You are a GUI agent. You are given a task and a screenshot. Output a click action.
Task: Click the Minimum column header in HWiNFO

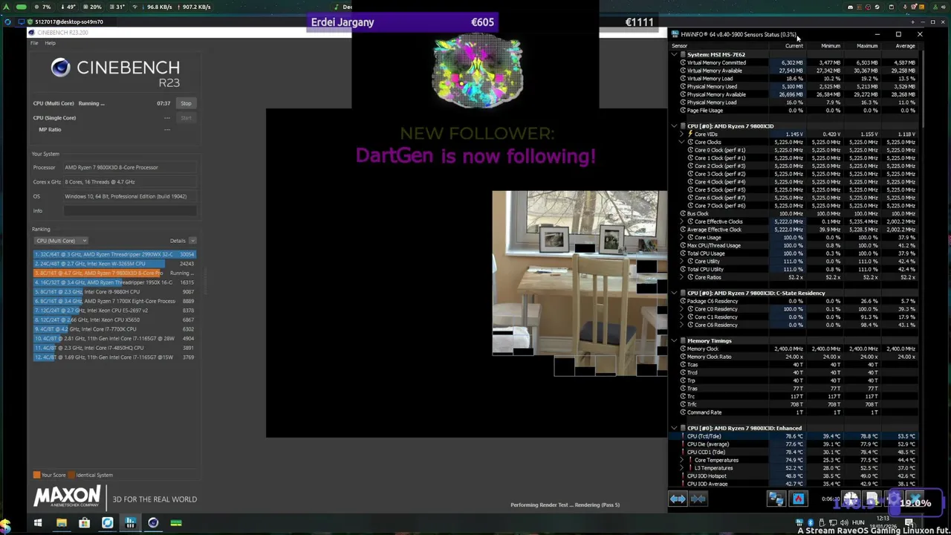click(830, 46)
